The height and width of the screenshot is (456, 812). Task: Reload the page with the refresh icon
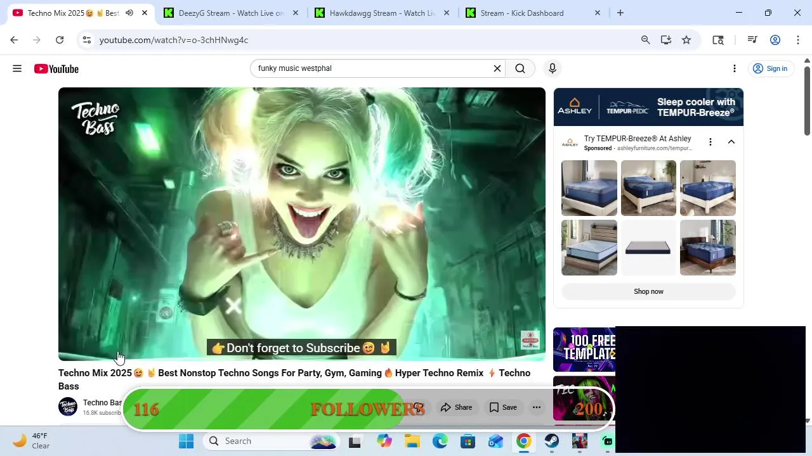[x=60, y=40]
